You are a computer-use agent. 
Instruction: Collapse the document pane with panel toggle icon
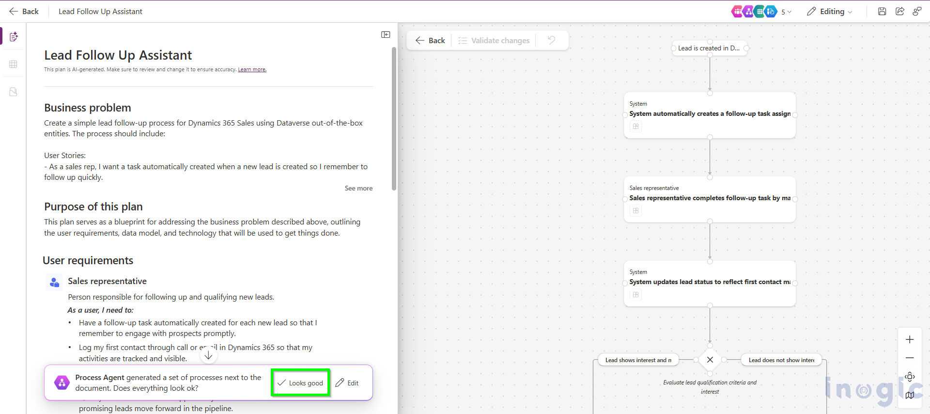(x=386, y=34)
